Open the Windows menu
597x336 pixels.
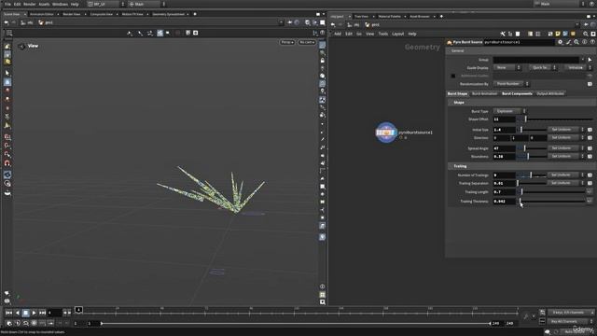pos(60,4)
